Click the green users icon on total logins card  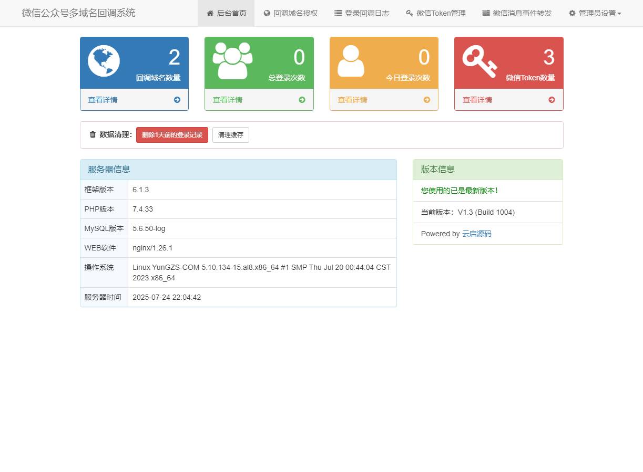pos(232,59)
